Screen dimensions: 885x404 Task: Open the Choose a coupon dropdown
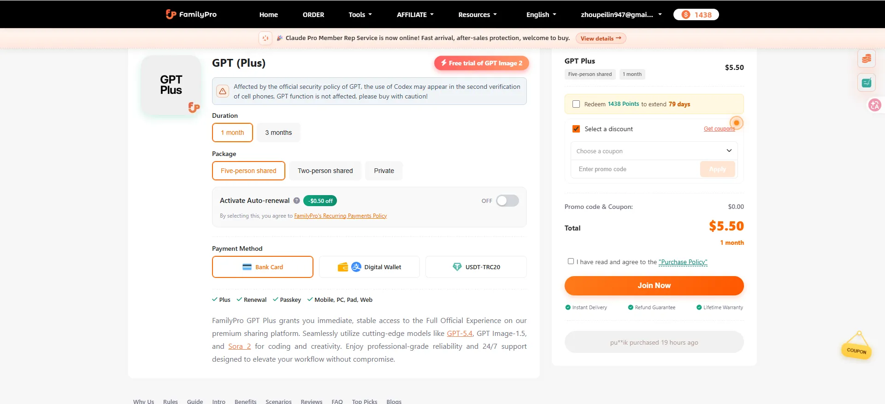pyautogui.click(x=654, y=151)
